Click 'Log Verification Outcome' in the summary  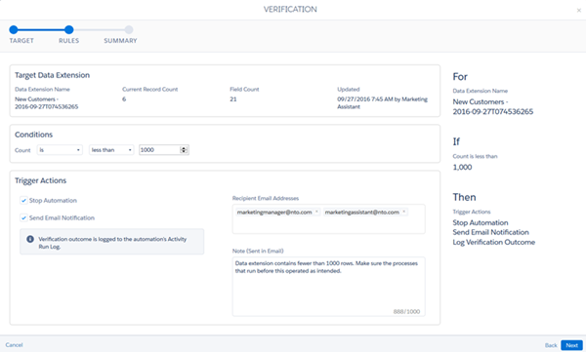point(493,242)
